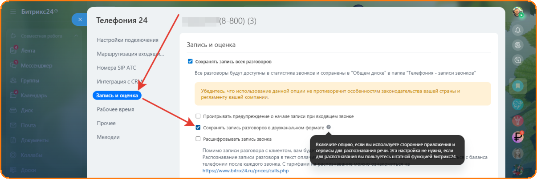Collapse the Совместная работа section
This screenshot has height=179, width=537.
[76, 36]
